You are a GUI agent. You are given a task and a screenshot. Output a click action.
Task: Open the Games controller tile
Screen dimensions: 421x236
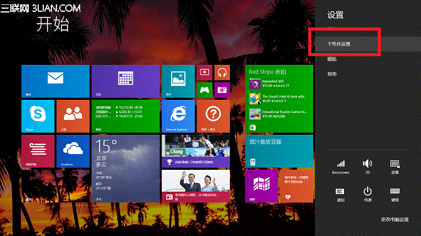click(204, 90)
